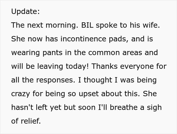Viewport: 177px width, 134px height.
Task: Click the word "BIL" in first sentence
Action: [x=87, y=25]
